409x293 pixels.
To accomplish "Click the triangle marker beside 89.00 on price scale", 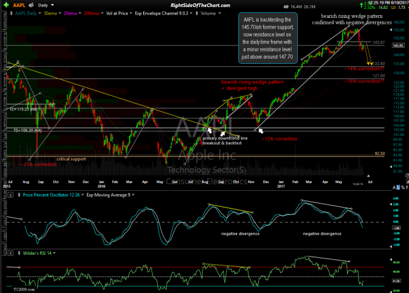I will tap(390, 167).
